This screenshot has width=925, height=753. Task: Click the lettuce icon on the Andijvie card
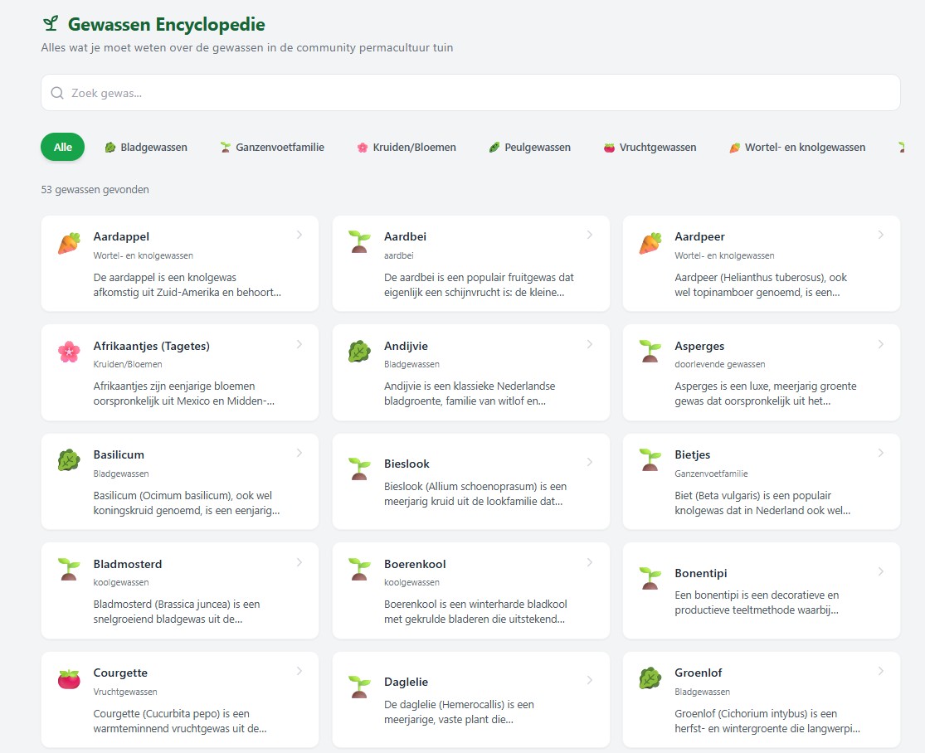(358, 351)
